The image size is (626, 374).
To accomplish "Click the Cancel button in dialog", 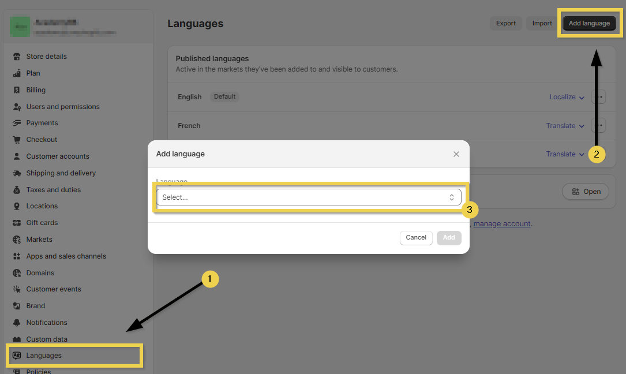I will pos(416,238).
